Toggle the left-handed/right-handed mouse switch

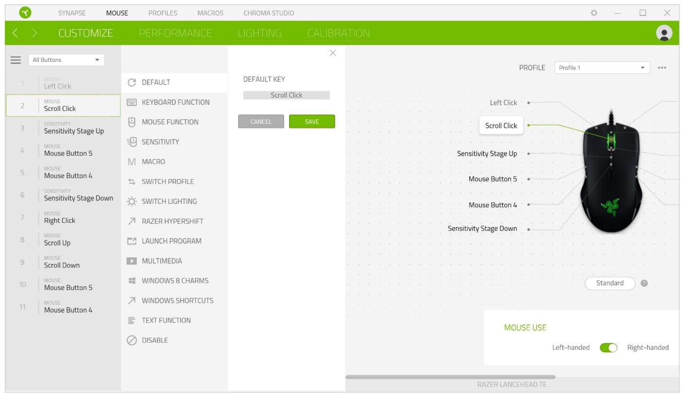click(609, 348)
